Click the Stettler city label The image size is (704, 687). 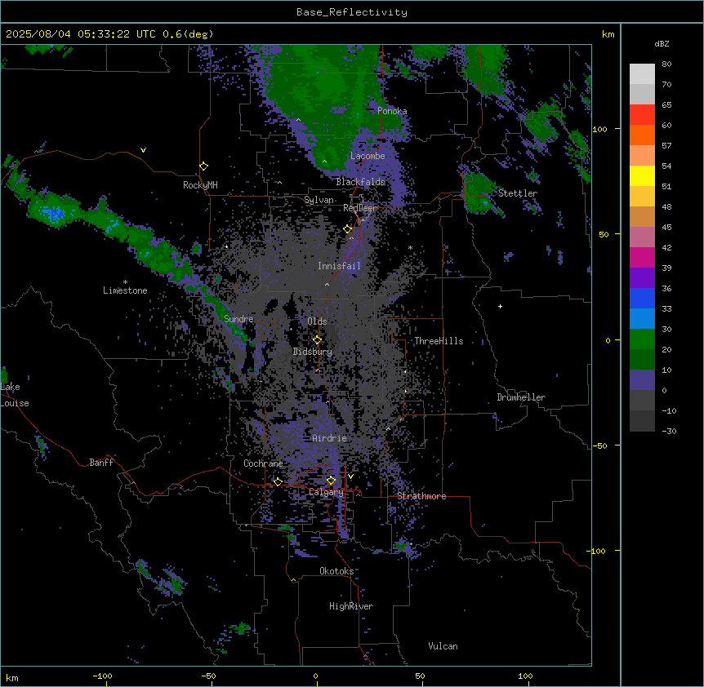tap(518, 193)
